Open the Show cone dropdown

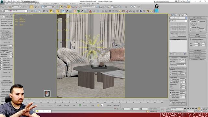181,64
